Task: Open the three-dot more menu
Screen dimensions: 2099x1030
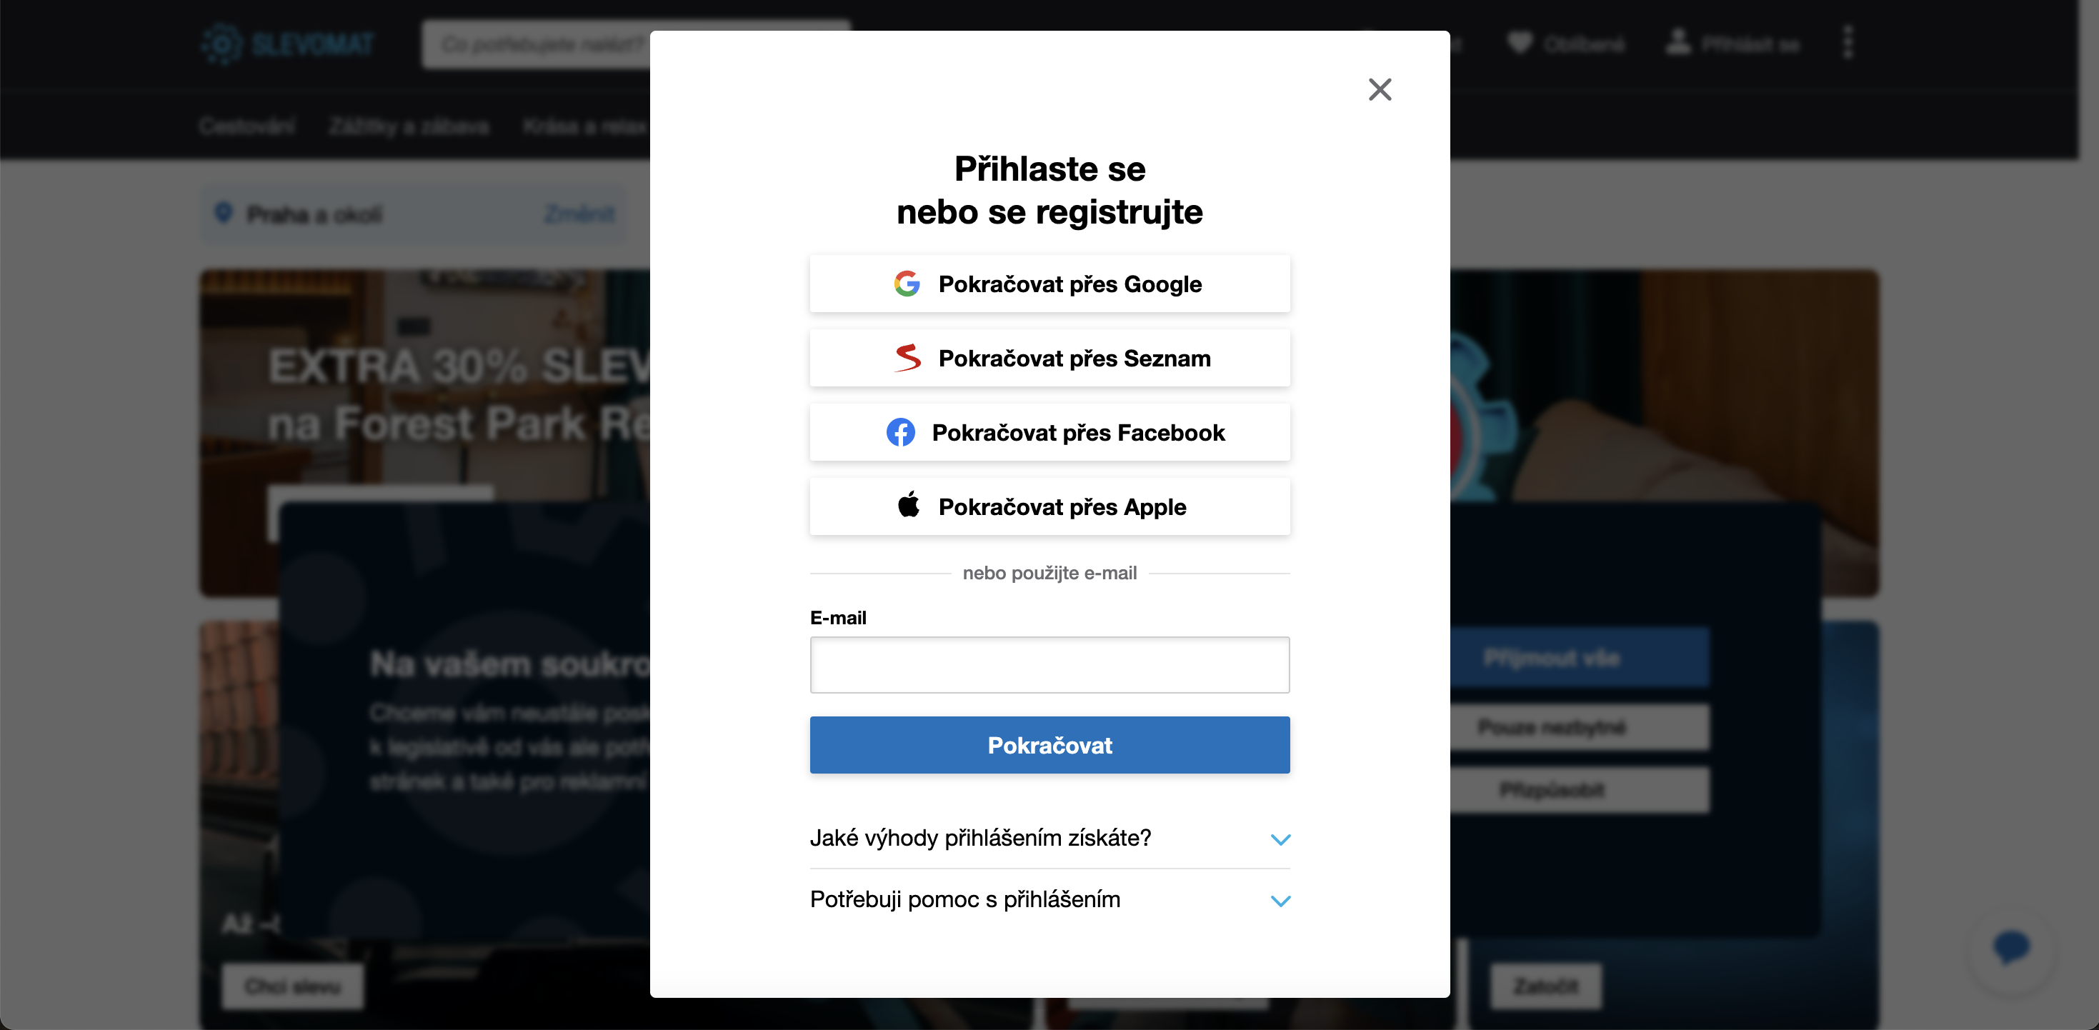Action: pyautogui.click(x=1848, y=42)
